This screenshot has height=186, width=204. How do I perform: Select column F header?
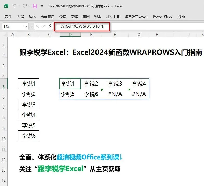(x=115, y=34)
